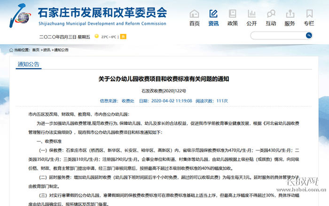This screenshot has width=329, height=206.
Task: Go to 资讯 in the breadcrumb
Action: pyautogui.click(x=47, y=50)
